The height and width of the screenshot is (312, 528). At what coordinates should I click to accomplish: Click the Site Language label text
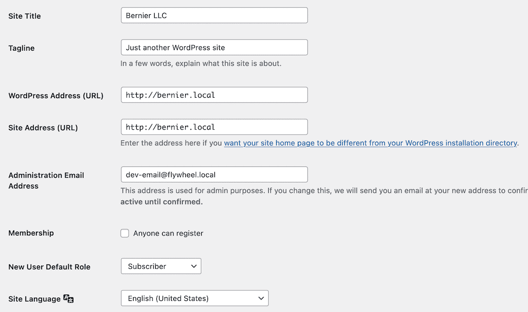pos(34,299)
